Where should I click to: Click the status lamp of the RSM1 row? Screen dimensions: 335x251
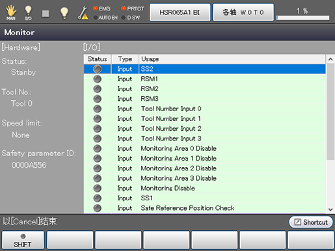pos(98,79)
